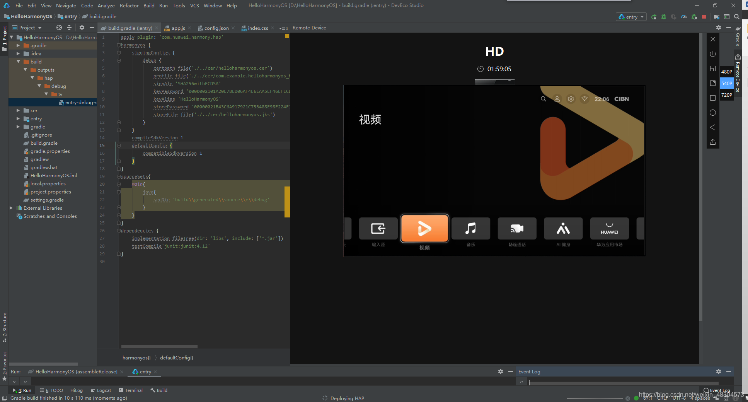Open the Gradle side panel

click(738, 37)
